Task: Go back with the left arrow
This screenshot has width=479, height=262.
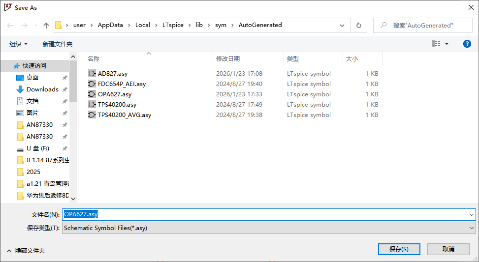Action: pos(10,26)
